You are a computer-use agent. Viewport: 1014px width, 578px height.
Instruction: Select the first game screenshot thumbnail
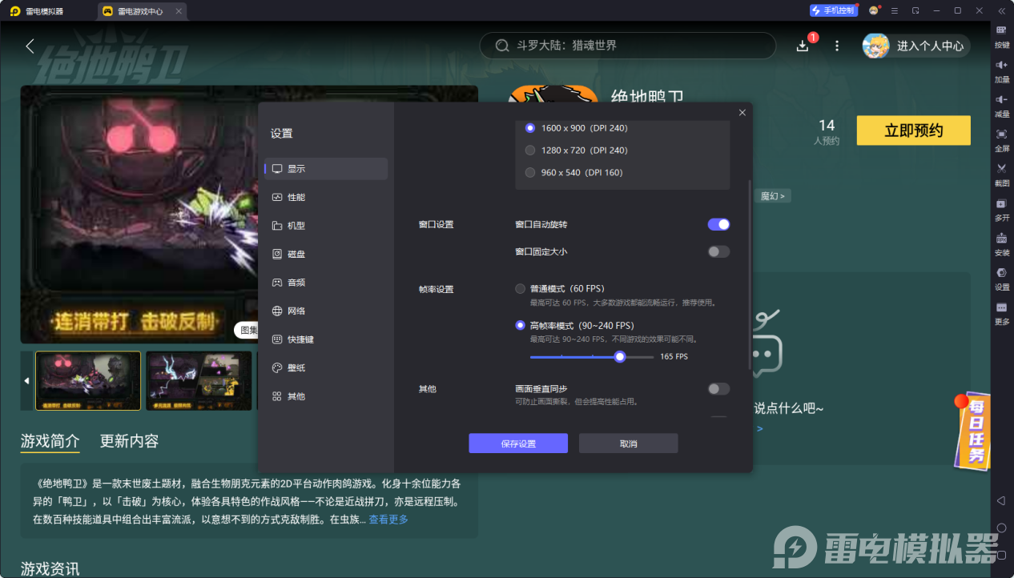coord(87,380)
